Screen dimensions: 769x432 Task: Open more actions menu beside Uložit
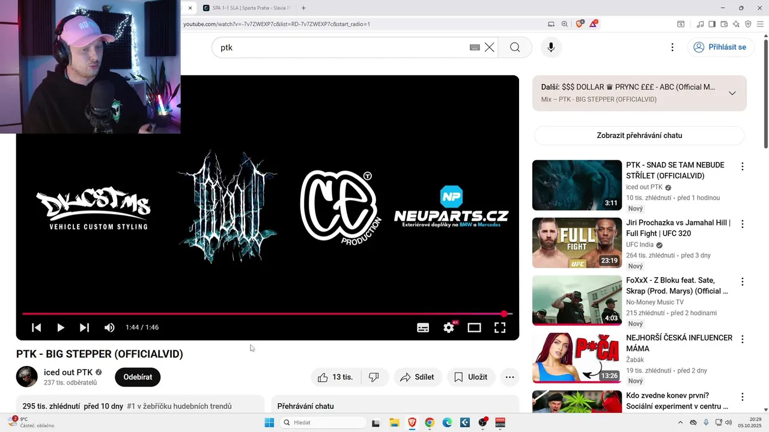point(510,377)
